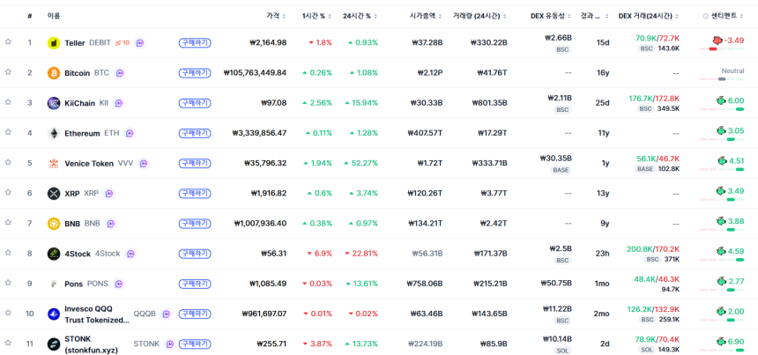Sort by 24시간 % column
758x355 pixels.
(x=360, y=16)
